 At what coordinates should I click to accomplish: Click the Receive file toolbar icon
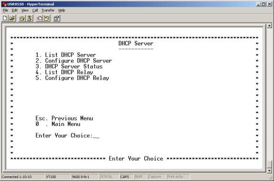click(47, 18)
